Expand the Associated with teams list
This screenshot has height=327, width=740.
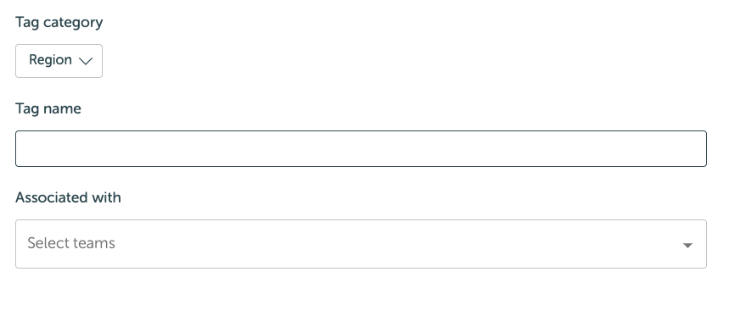361,244
